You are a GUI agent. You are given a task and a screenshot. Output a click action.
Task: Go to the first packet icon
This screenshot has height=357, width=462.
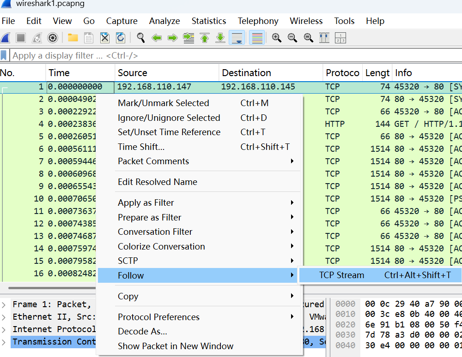coord(205,38)
